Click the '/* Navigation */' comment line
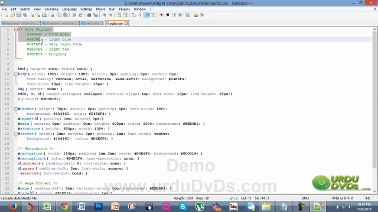Viewport: 378px width, 212px height. 35,148
